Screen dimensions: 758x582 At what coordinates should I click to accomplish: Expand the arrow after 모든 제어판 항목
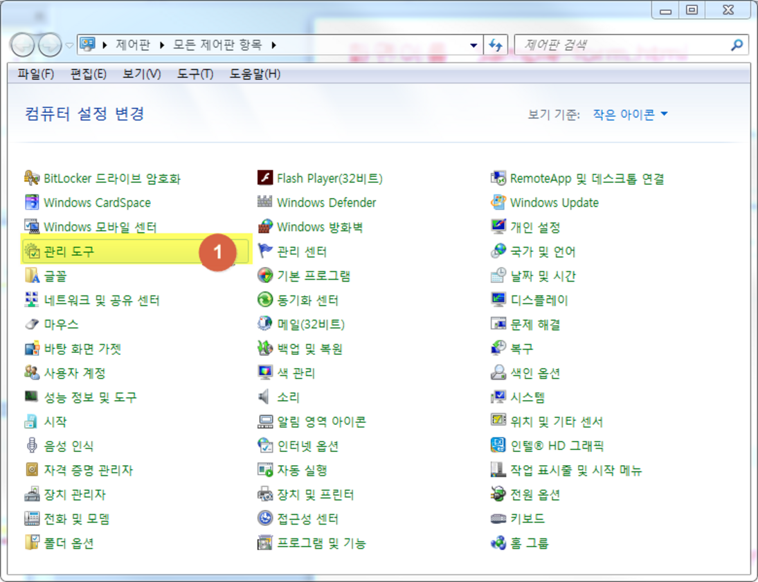(x=274, y=45)
